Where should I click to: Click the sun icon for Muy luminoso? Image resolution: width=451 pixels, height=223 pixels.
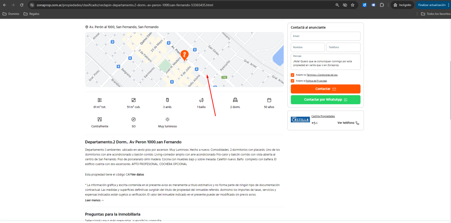(x=167, y=119)
